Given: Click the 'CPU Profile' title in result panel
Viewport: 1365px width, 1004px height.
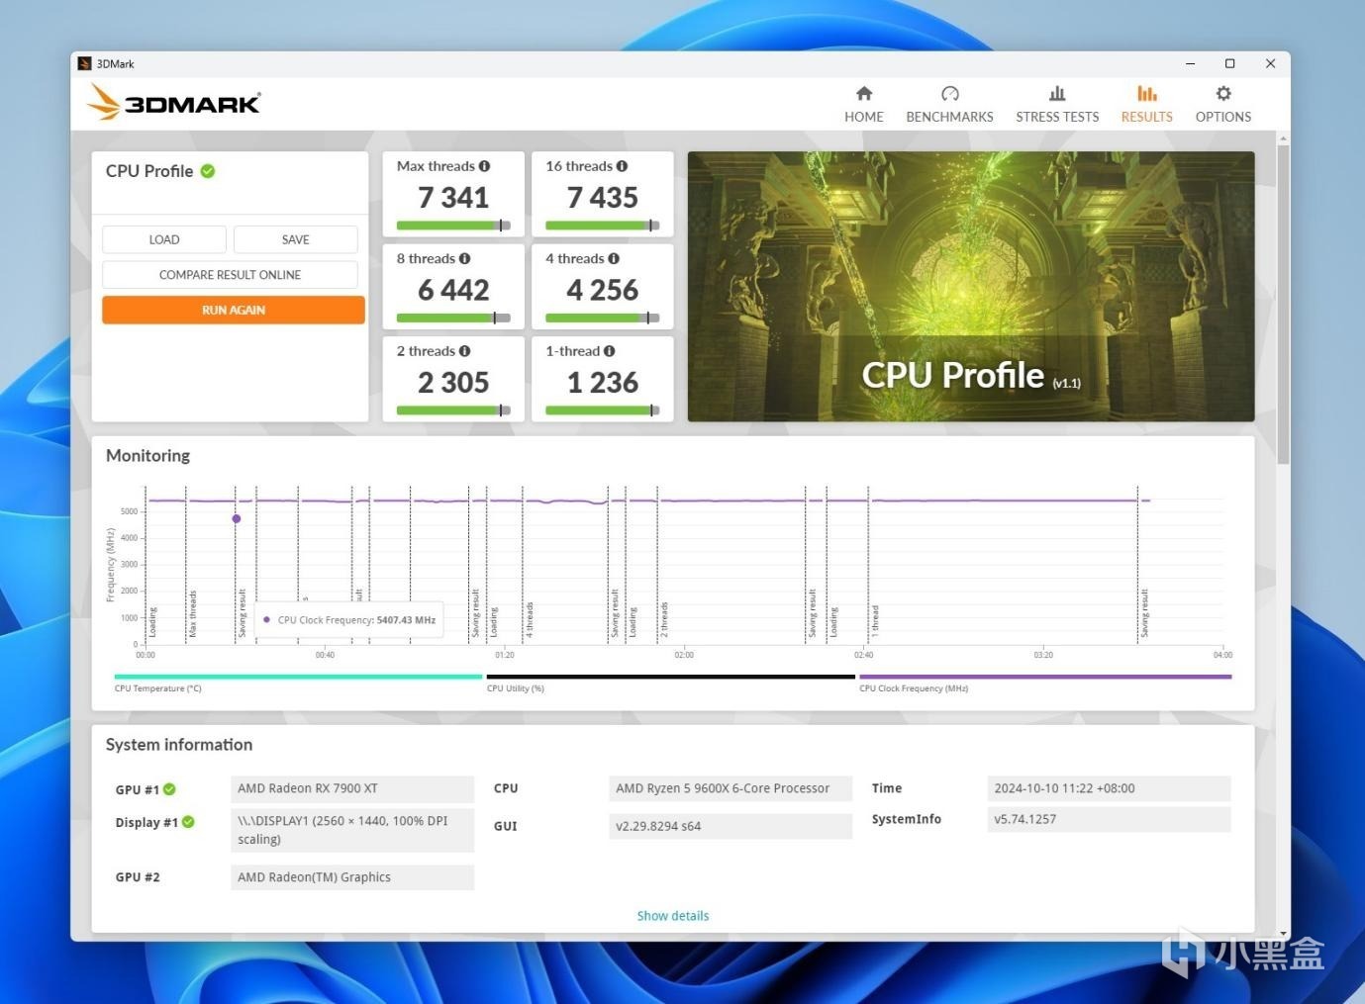Looking at the screenshot, I should [149, 171].
